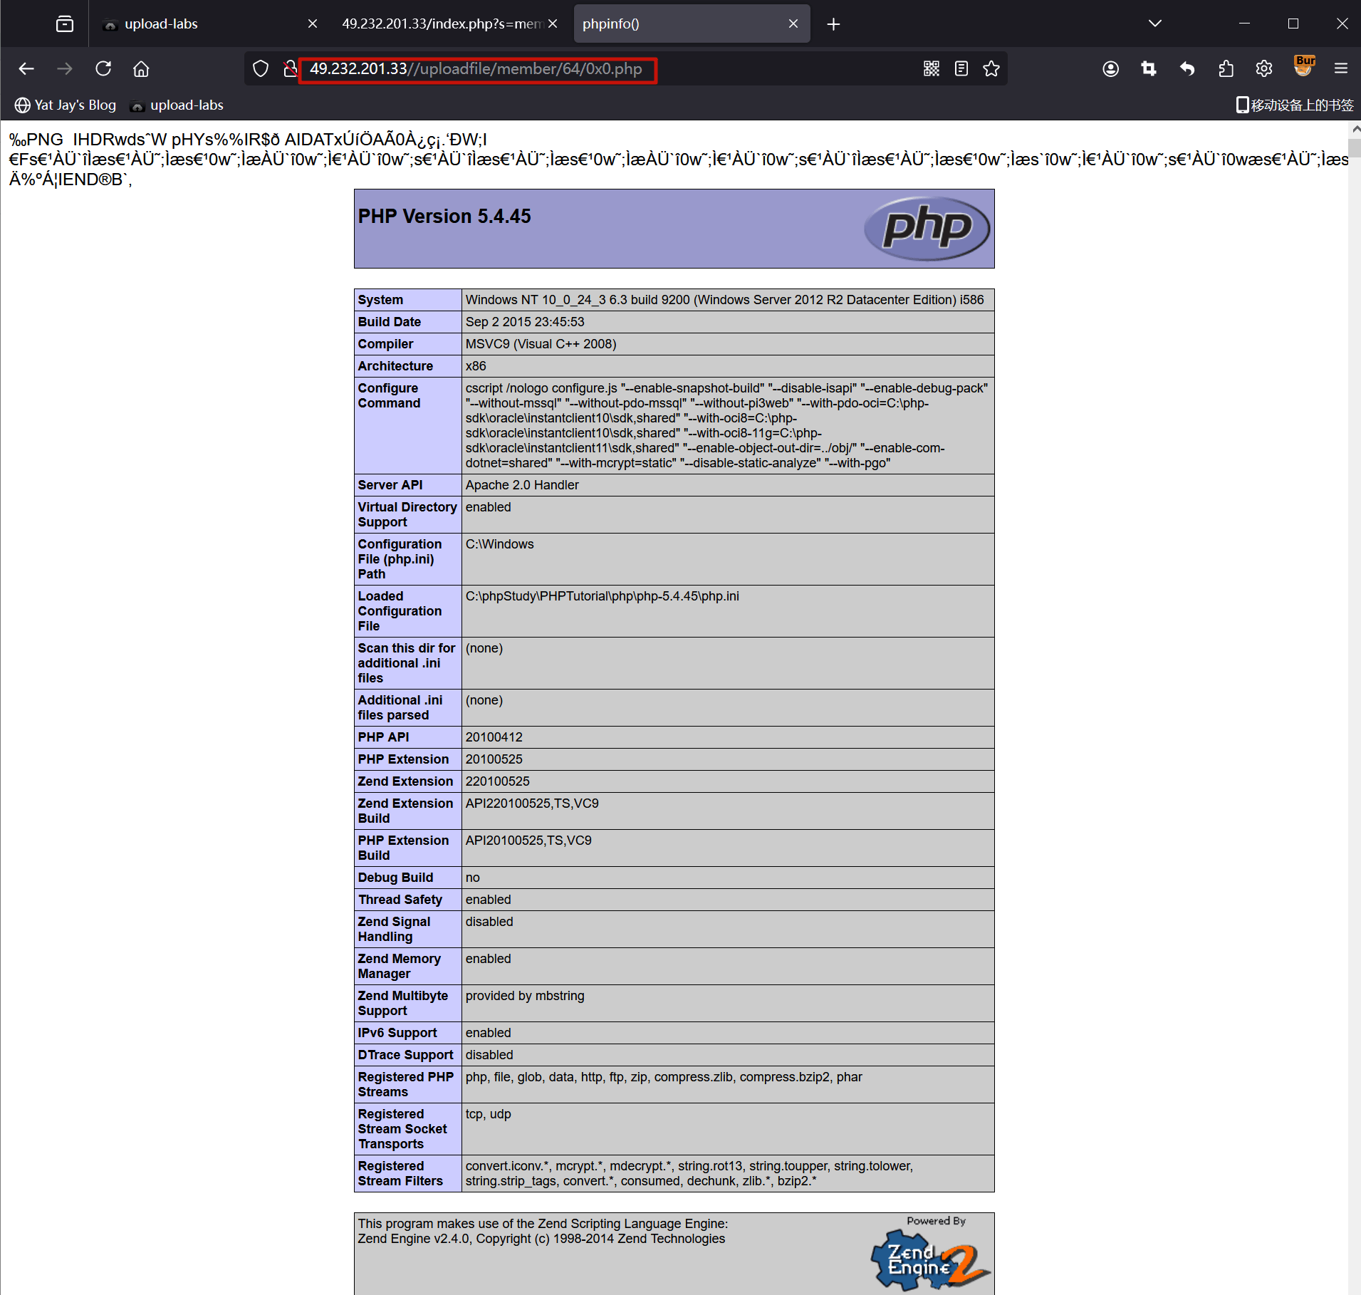Image resolution: width=1361 pixels, height=1295 pixels.
Task: Open mobile device bookmarks folder
Action: 1295,105
